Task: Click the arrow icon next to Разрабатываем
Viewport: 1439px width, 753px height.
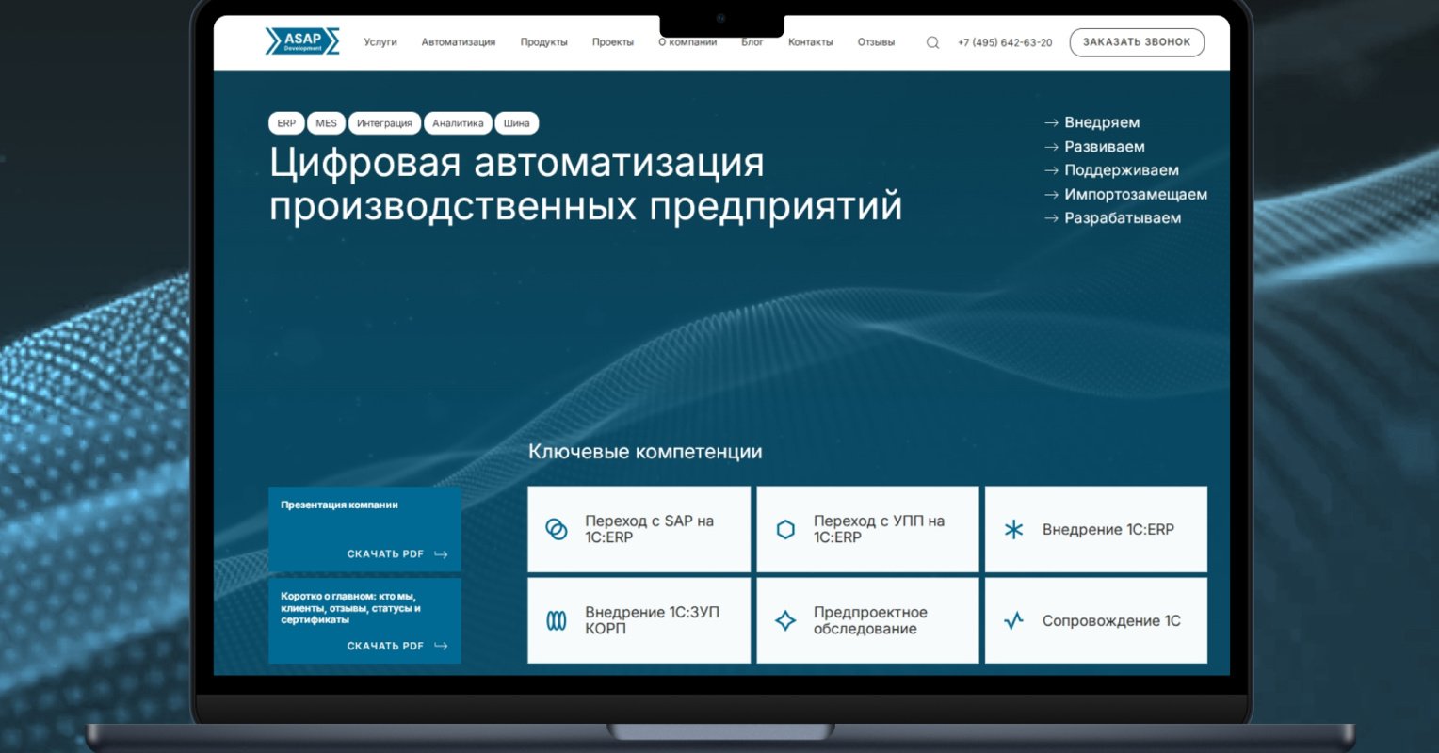Action: [1051, 218]
